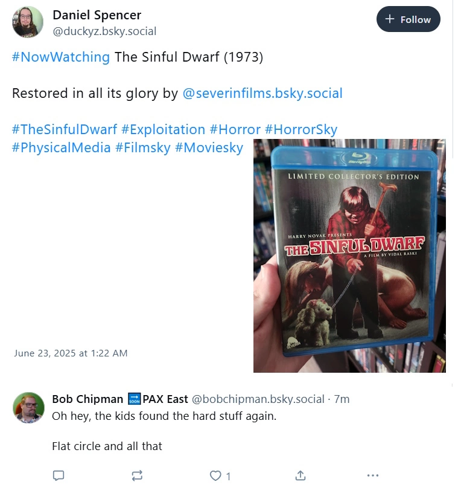The image size is (458, 499).
Task: Open the #PhysicalMedia hashtag
Action: click(62, 147)
